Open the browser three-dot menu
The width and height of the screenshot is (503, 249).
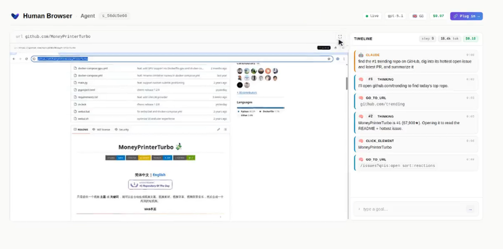(344, 59)
